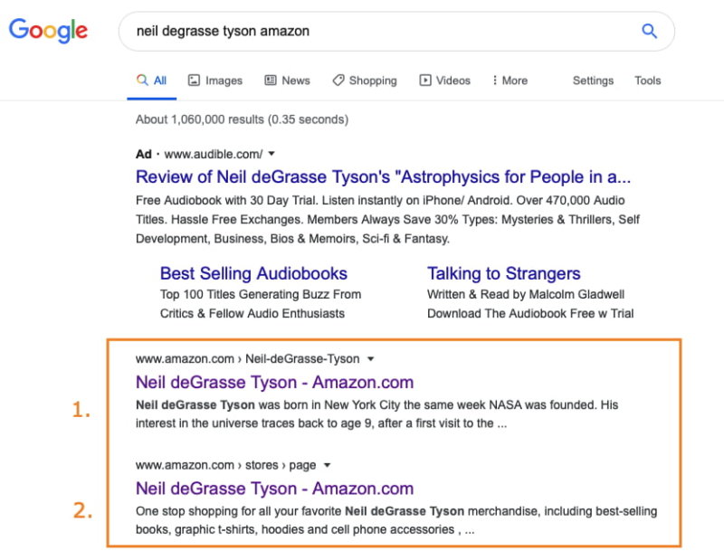The height and width of the screenshot is (551, 724).
Task: Open Settings in search bar
Action: [593, 81]
